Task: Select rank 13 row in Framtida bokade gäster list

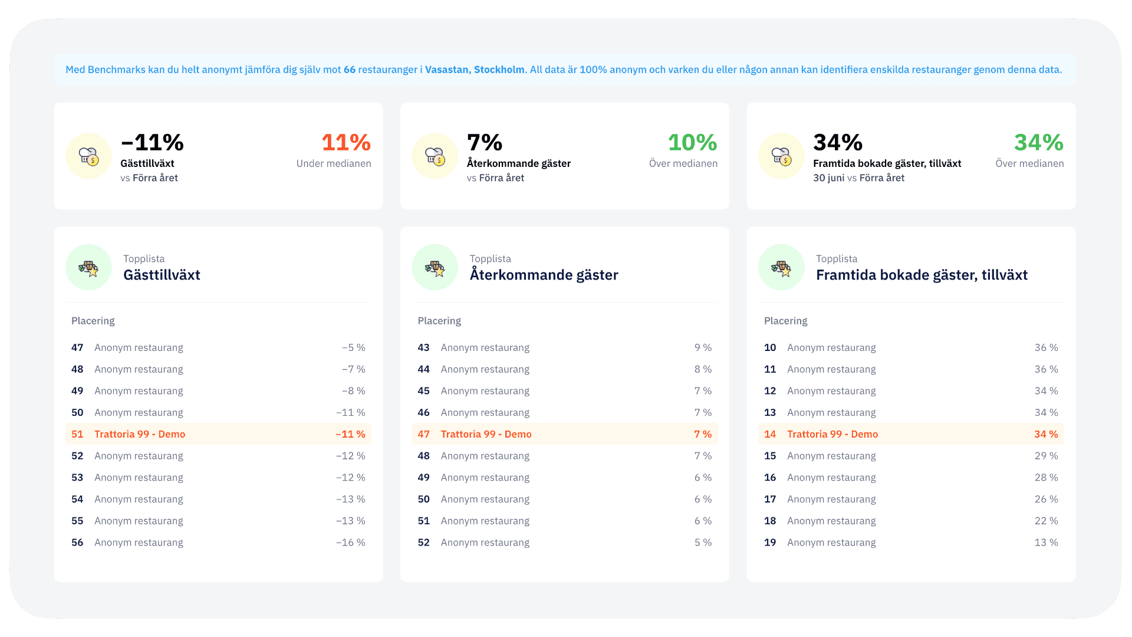Action: click(x=911, y=412)
